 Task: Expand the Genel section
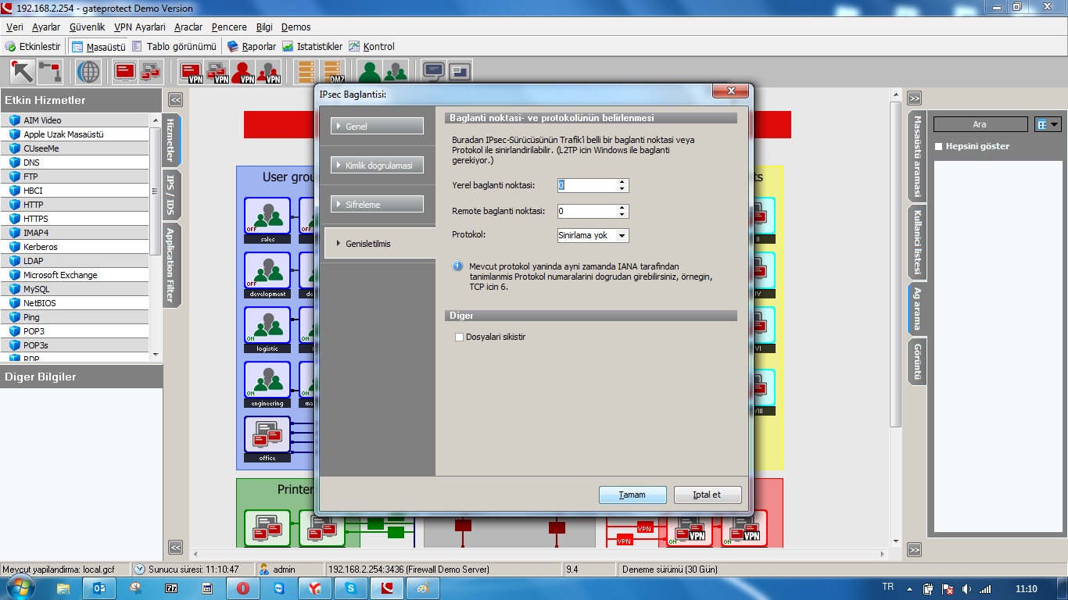(x=377, y=127)
